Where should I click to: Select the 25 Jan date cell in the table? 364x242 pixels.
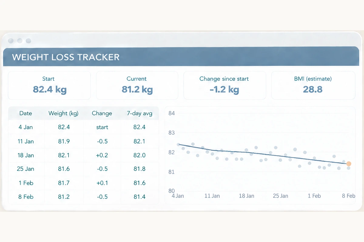pyautogui.click(x=25, y=169)
